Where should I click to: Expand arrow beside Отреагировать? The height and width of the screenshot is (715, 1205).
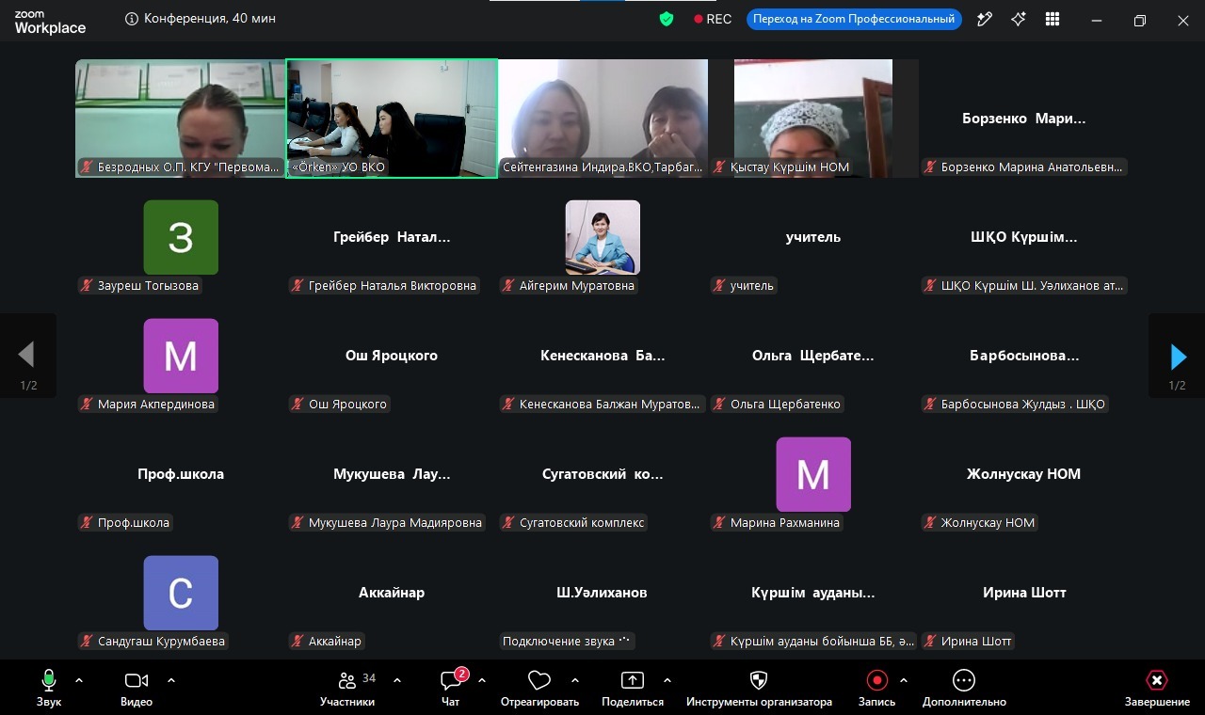point(575,679)
